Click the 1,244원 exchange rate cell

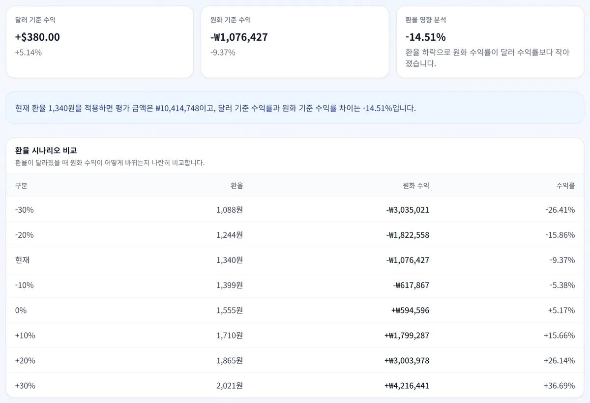pyautogui.click(x=230, y=235)
